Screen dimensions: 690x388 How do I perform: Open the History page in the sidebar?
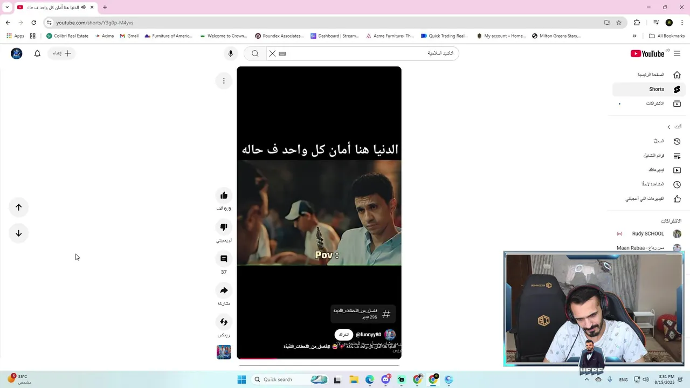coord(649,141)
